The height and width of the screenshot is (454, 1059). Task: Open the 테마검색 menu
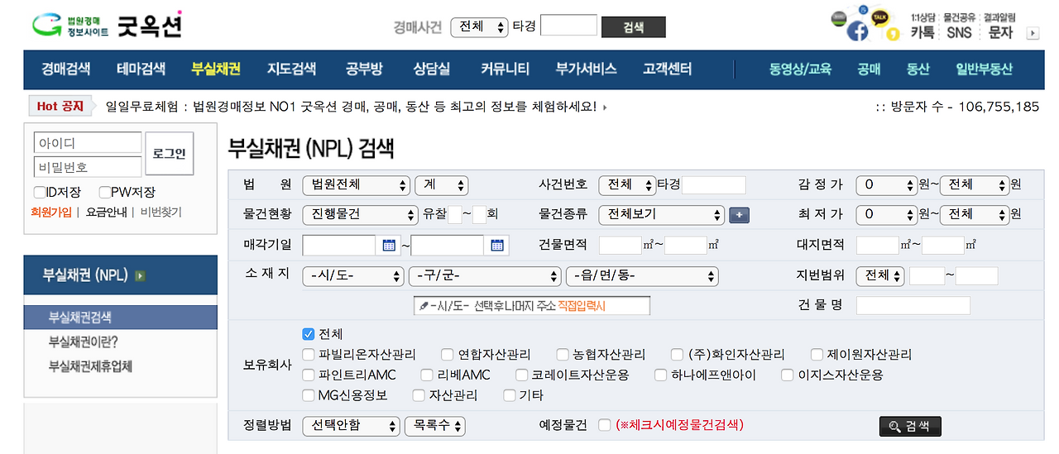coord(141,69)
